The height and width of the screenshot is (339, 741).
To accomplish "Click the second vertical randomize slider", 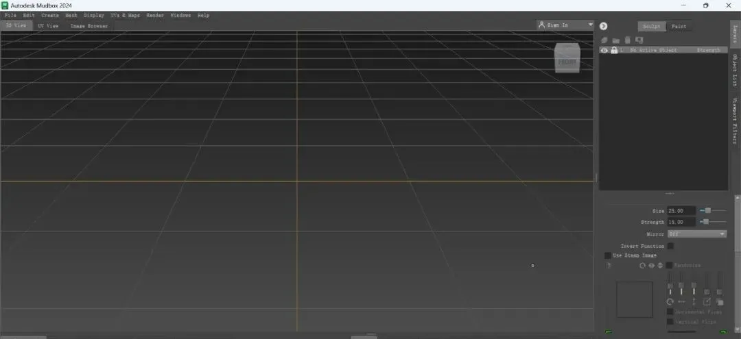I will click(x=681, y=286).
